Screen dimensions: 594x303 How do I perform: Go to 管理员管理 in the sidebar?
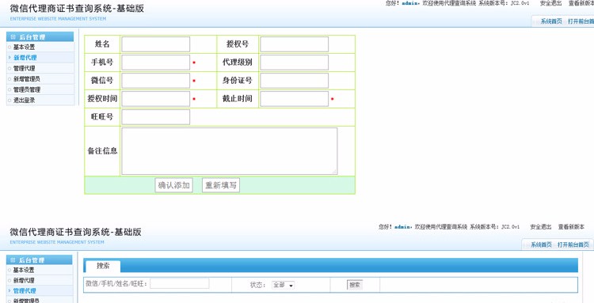[26, 89]
